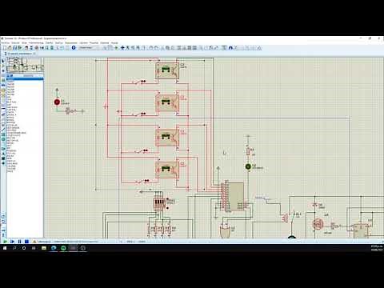384x288 pixels.
Task: Open the design variant combo box
Action: (x=89, y=48)
